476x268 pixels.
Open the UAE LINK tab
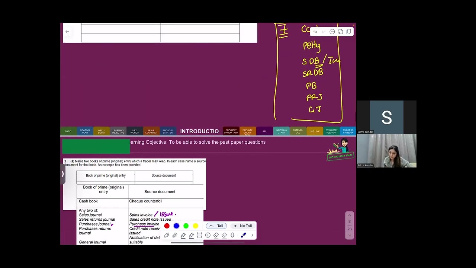tap(315, 131)
